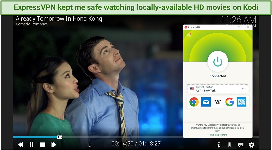The image size is (272, 150).
Task: Open location options three-dot menu
Action: 244,89
